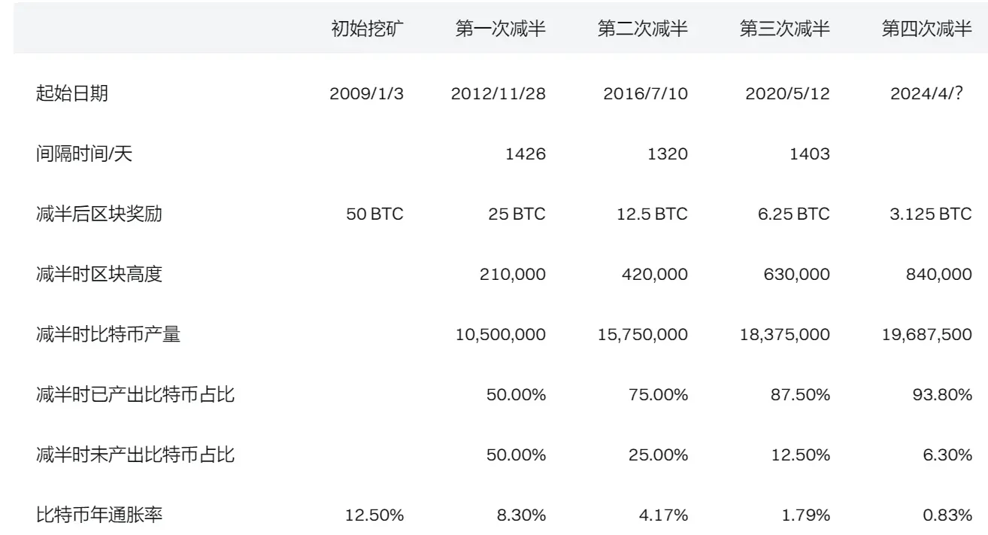
Task: Select the 2009/1/3 start date cell
Action: pyautogui.click(x=366, y=94)
